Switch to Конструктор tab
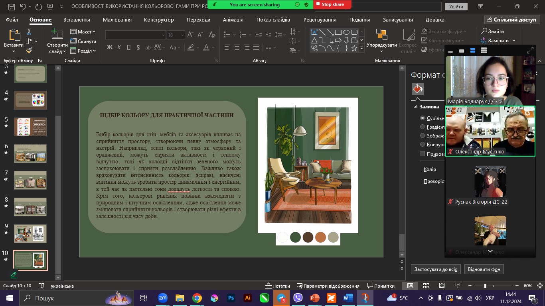The image size is (545, 306). pyautogui.click(x=159, y=20)
